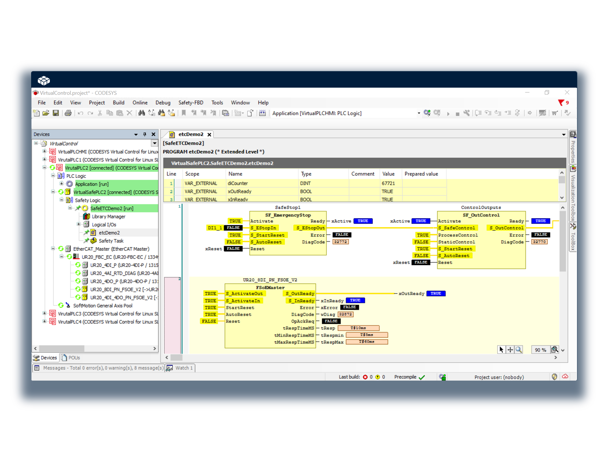Open the red notifications flag
This screenshot has width=606, height=470.
point(561,102)
